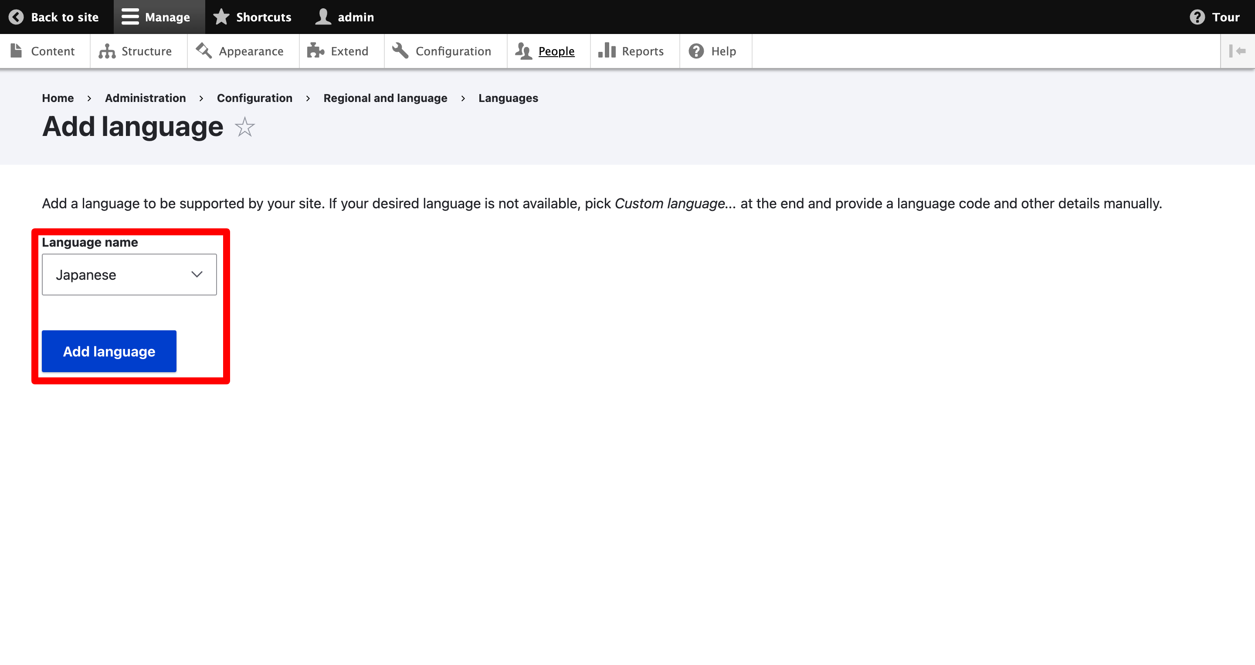Click the chevron arrow in the language select
The width and height of the screenshot is (1255, 665).
coord(197,274)
